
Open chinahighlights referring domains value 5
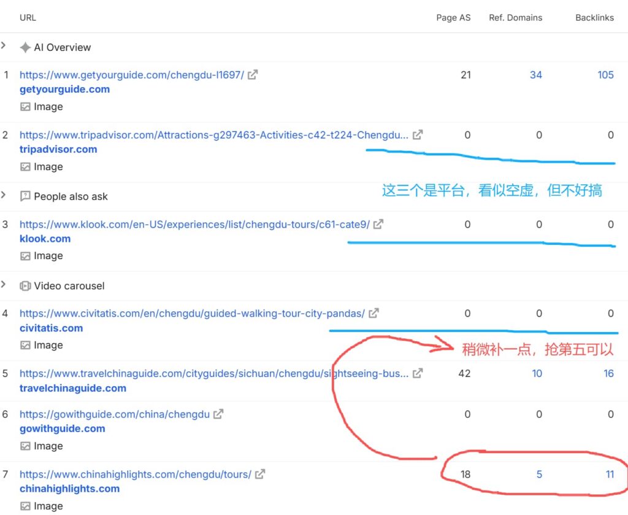(539, 474)
